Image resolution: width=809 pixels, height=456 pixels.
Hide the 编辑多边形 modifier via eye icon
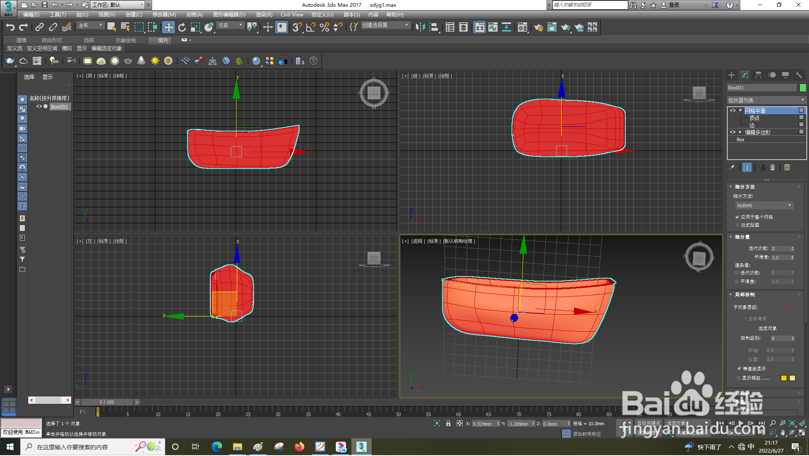pos(733,132)
